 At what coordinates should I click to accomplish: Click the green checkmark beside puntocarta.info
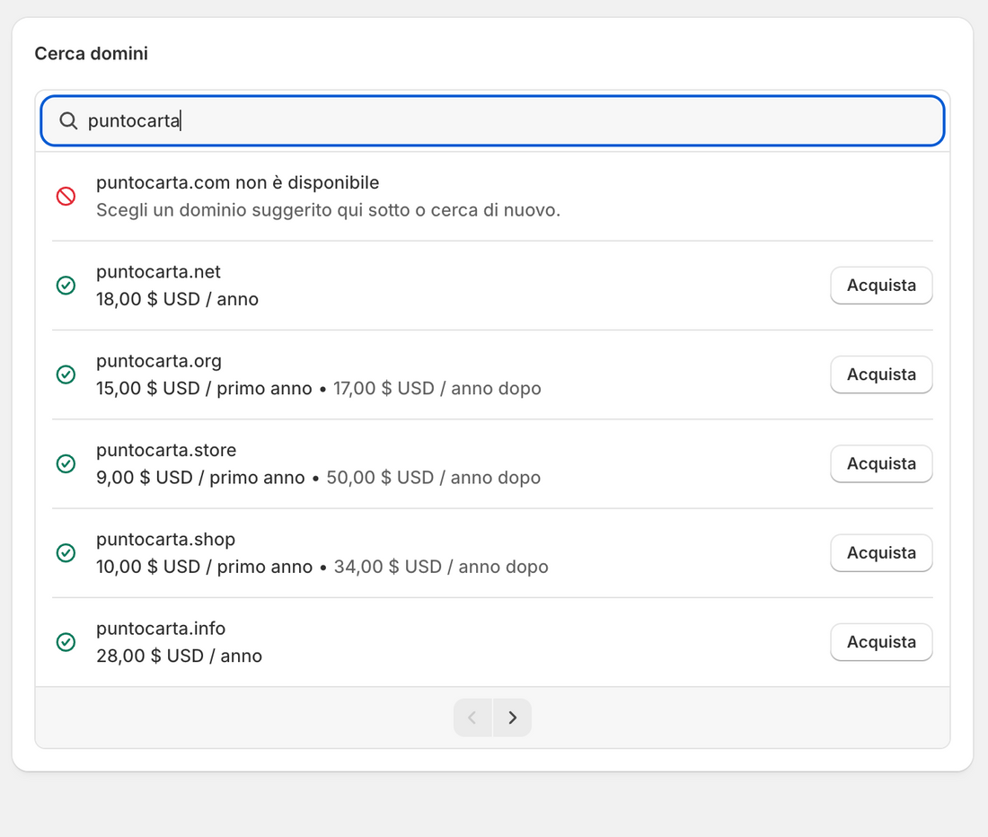(66, 642)
